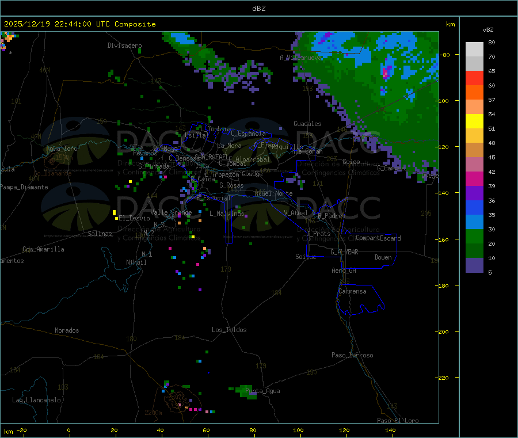Viewport: 518px width, 438px height.
Task: Click the Paso_El_Loro map label
Action: click(398, 421)
